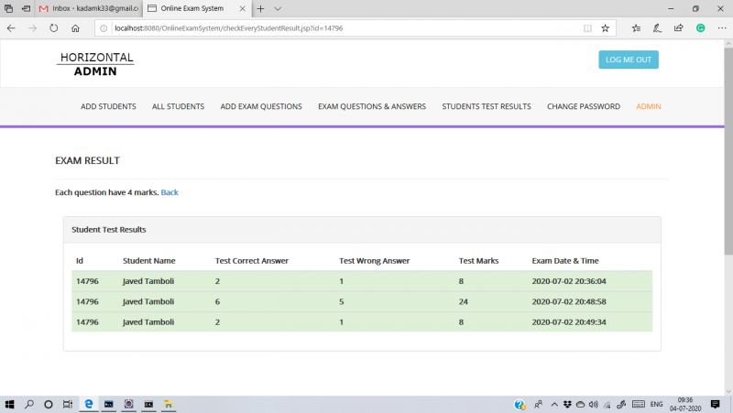Click the HORIZONTAL ADMIN logo

coord(95,64)
